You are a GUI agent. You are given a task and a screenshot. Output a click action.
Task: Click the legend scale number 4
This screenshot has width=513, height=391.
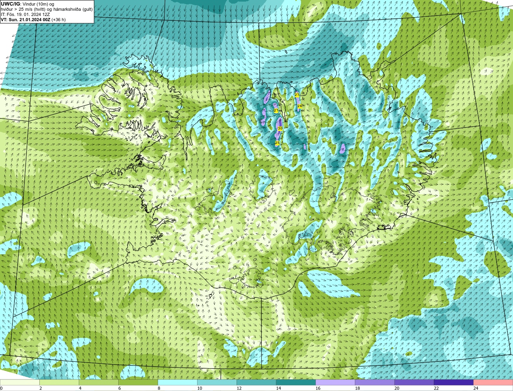coord(80,388)
